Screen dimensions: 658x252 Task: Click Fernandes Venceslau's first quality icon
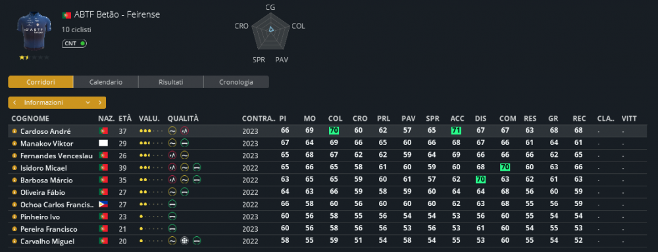point(172,156)
